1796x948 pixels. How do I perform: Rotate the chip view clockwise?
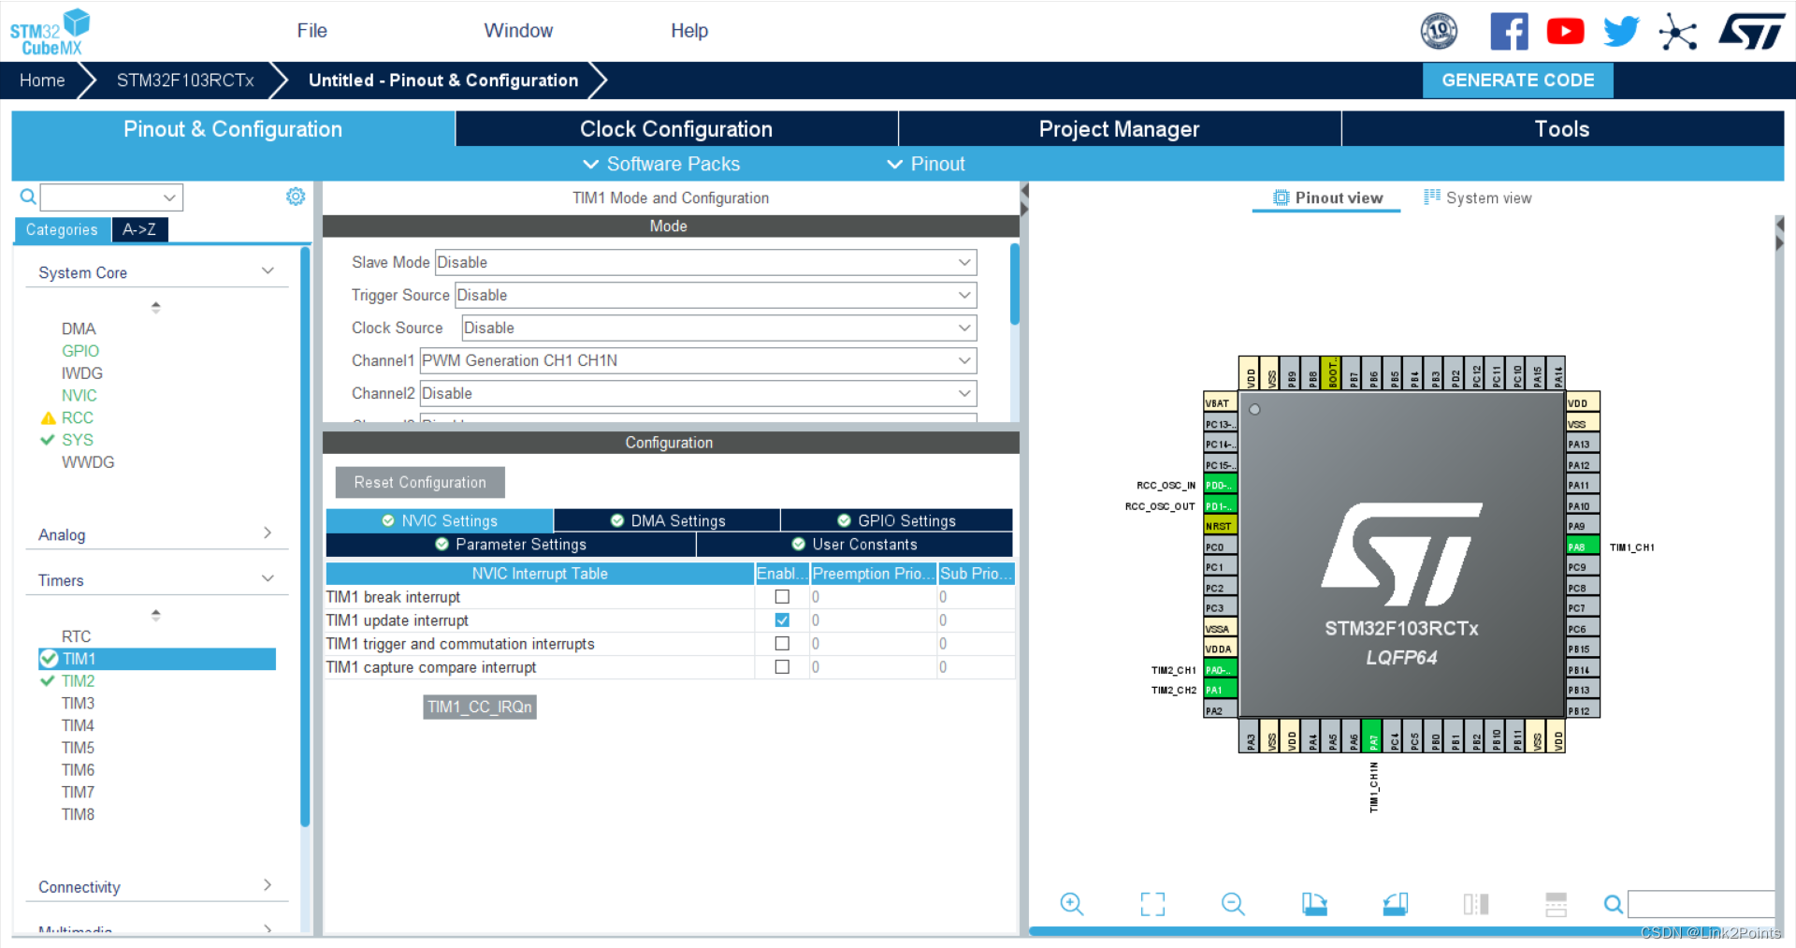click(1314, 904)
